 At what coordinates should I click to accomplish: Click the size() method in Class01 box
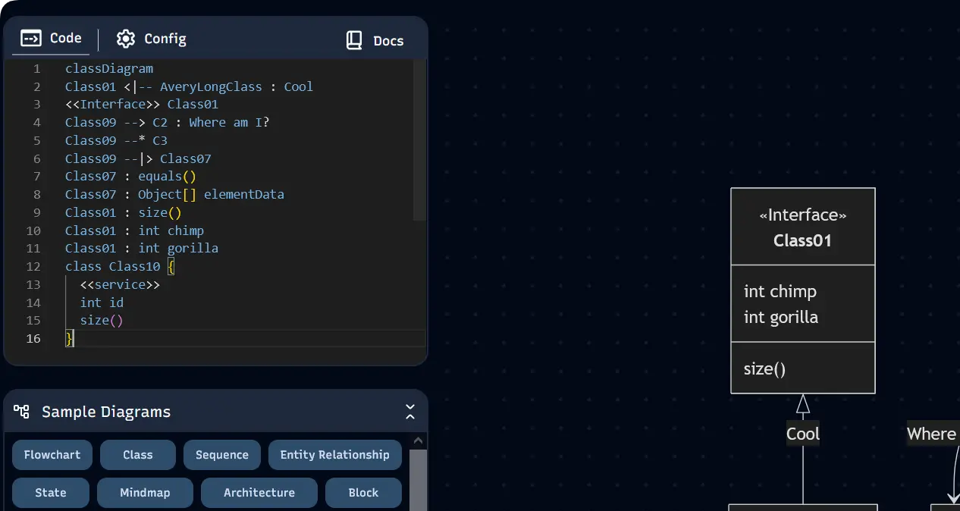tap(764, 368)
